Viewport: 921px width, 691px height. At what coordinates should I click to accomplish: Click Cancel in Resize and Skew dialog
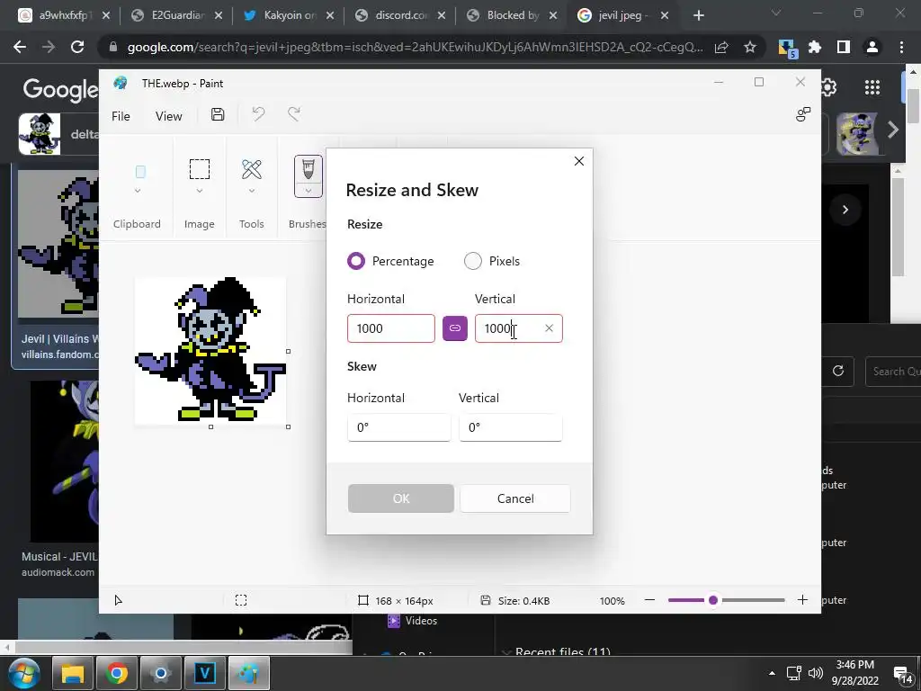(515, 498)
